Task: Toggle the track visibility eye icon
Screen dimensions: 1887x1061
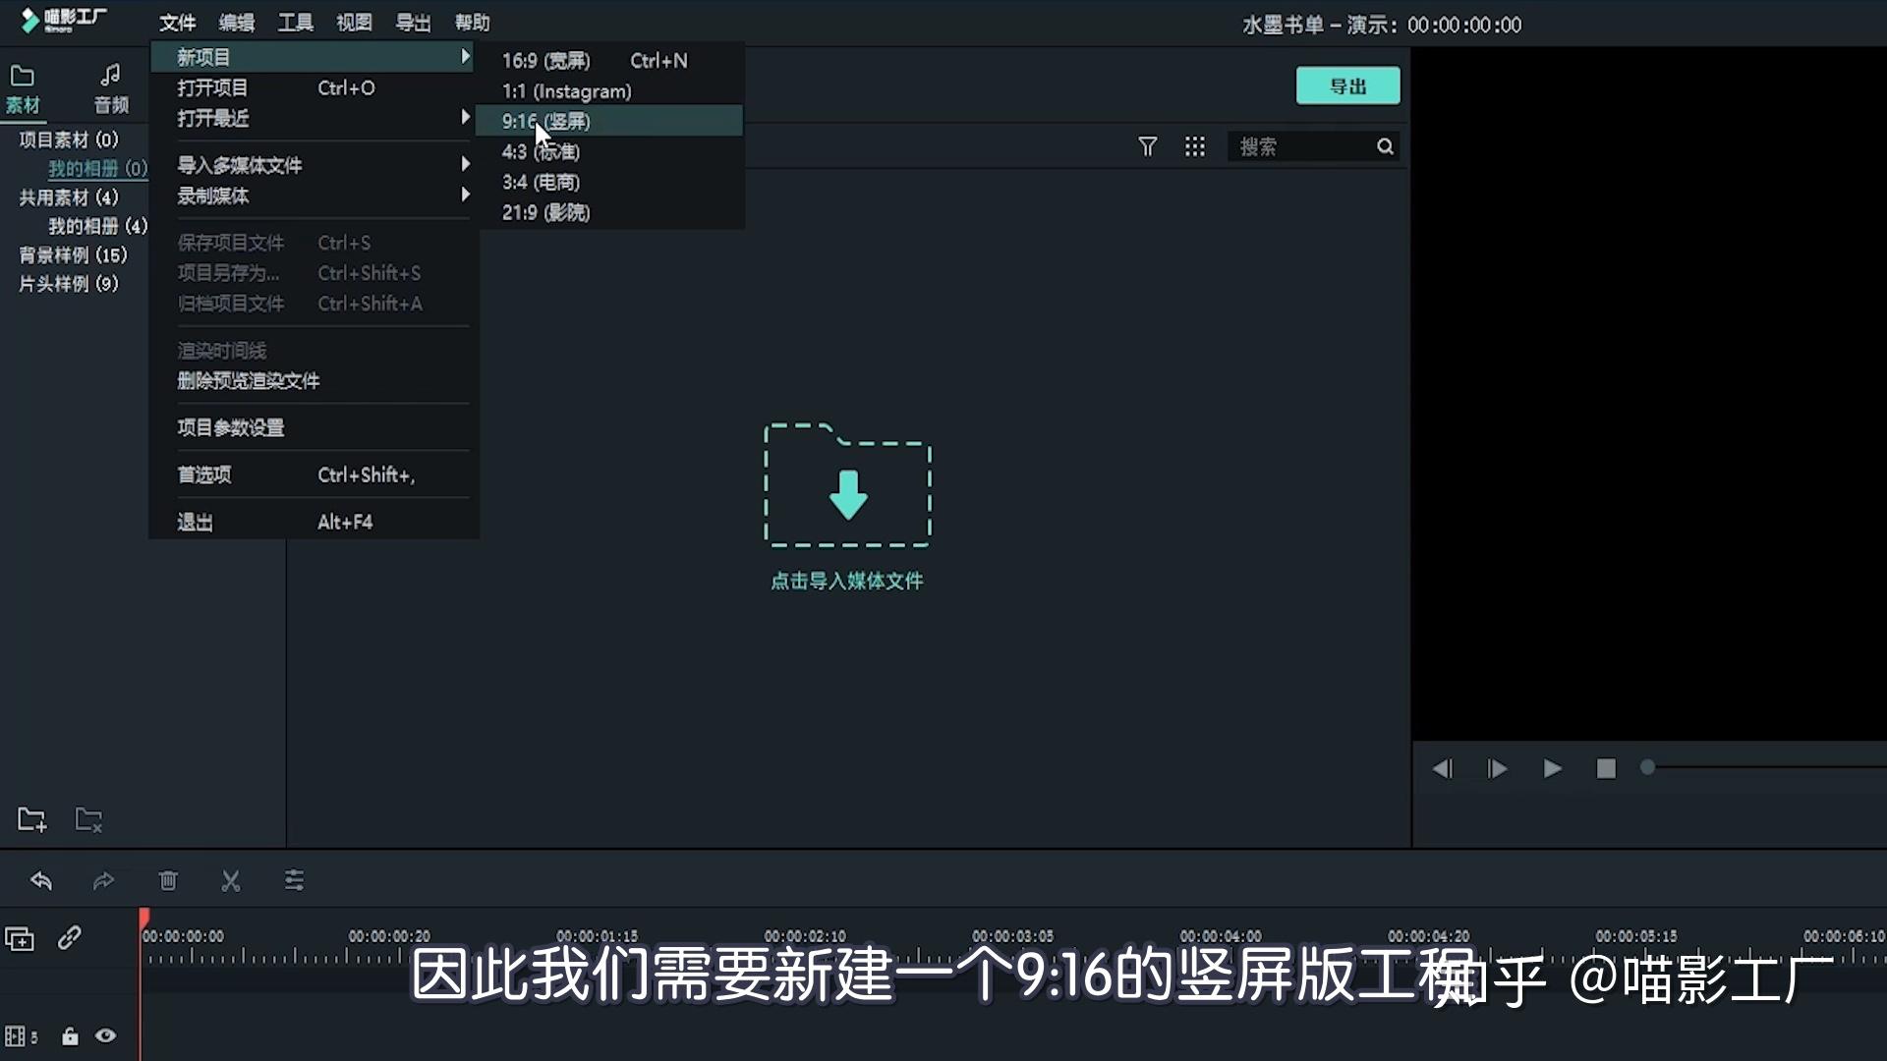Action: 105,1035
